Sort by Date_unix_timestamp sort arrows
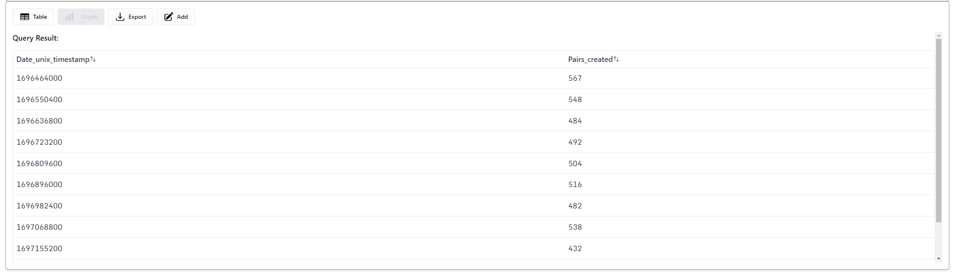Image resolution: width=954 pixels, height=275 pixels. pyautogui.click(x=93, y=59)
